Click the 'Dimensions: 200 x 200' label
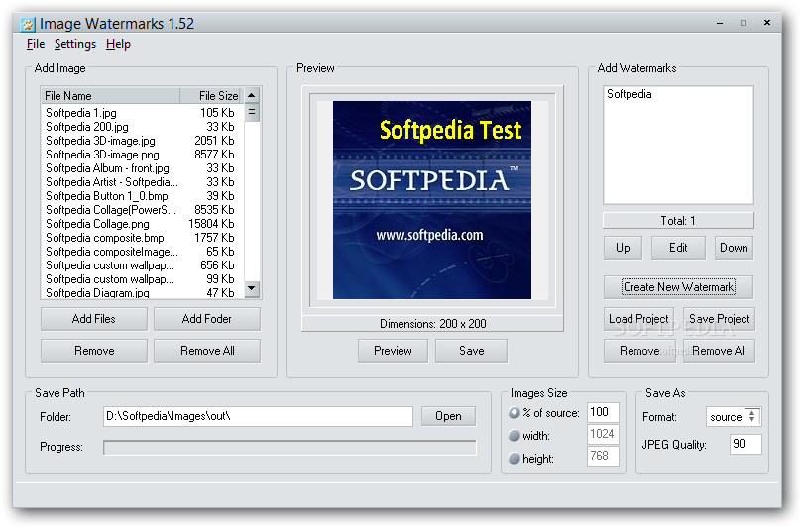The width and height of the screenshot is (802, 528). point(432,324)
